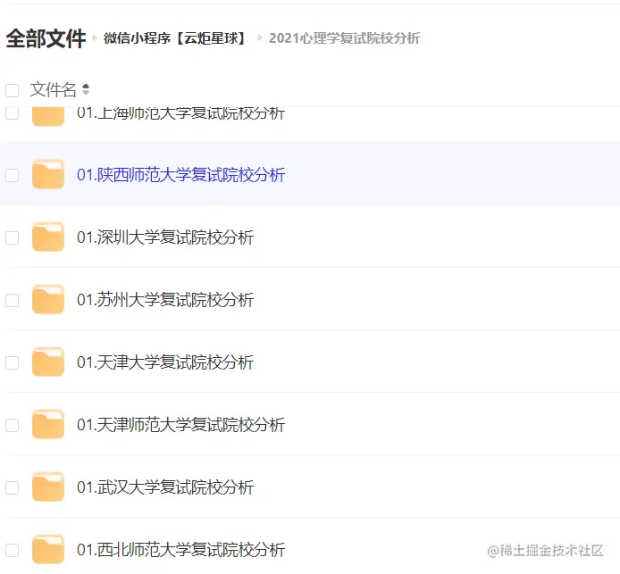Check the box for 01.天津大学复试院校分析

(13, 362)
